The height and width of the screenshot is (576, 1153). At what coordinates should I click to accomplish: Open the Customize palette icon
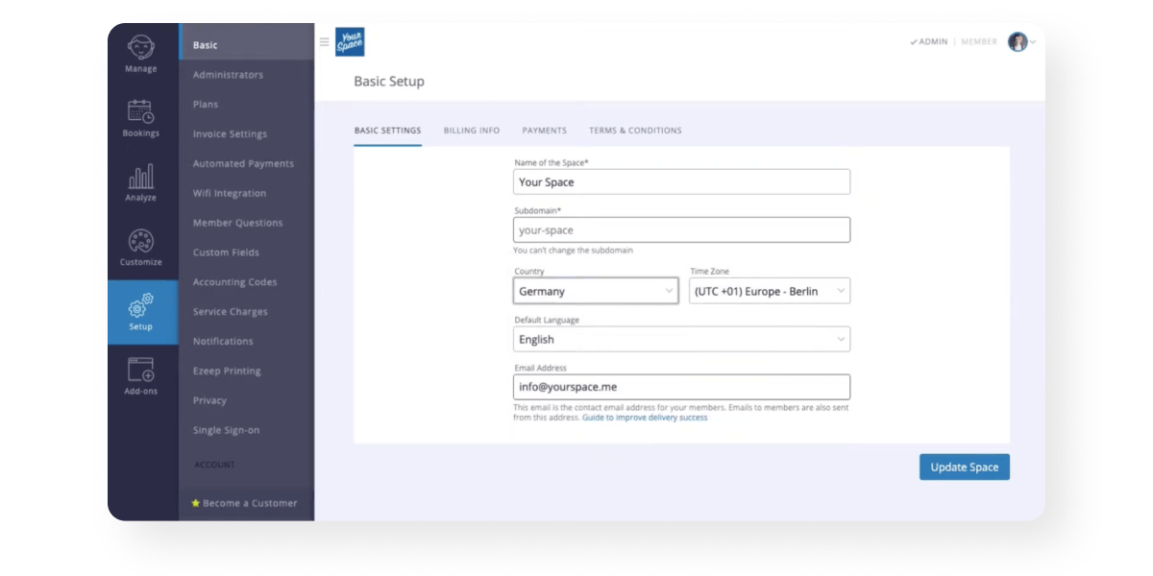pyautogui.click(x=141, y=241)
